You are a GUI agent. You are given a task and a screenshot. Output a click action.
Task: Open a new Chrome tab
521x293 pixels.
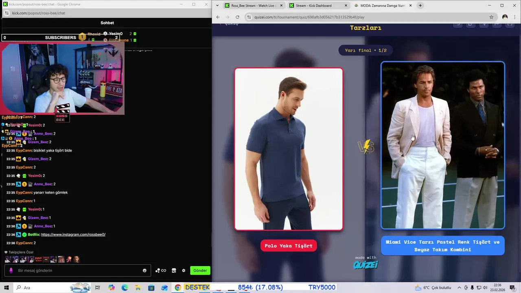click(420, 6)
